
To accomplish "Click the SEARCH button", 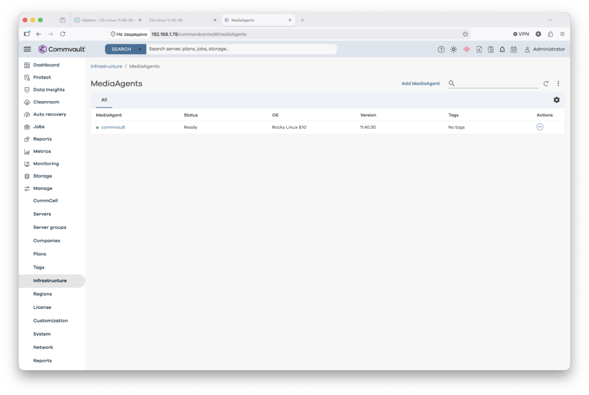I will [x=121, y=49].
